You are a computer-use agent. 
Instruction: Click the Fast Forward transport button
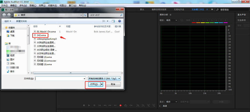click(x=110, y=105)
